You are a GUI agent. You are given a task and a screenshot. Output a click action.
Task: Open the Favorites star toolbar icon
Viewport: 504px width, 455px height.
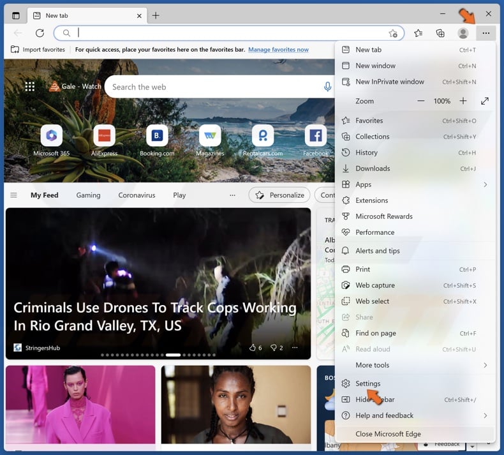[418, 33]
